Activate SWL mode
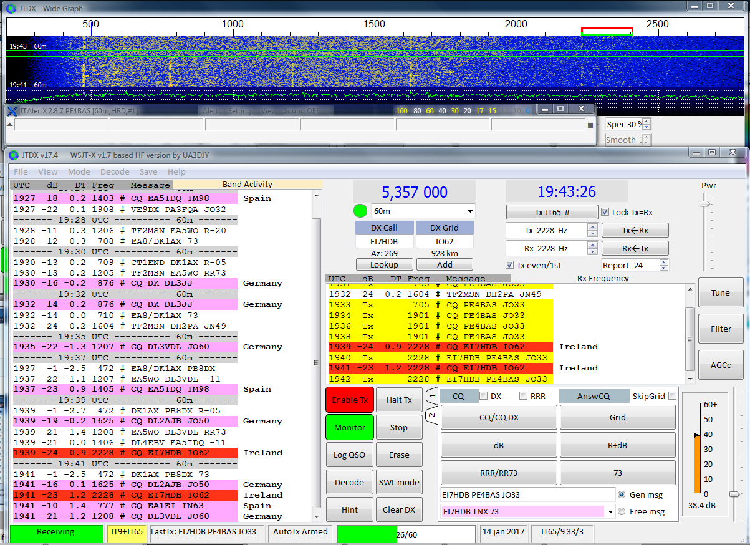Viewport: 750px width, 545px height. [x=399, y=481]
